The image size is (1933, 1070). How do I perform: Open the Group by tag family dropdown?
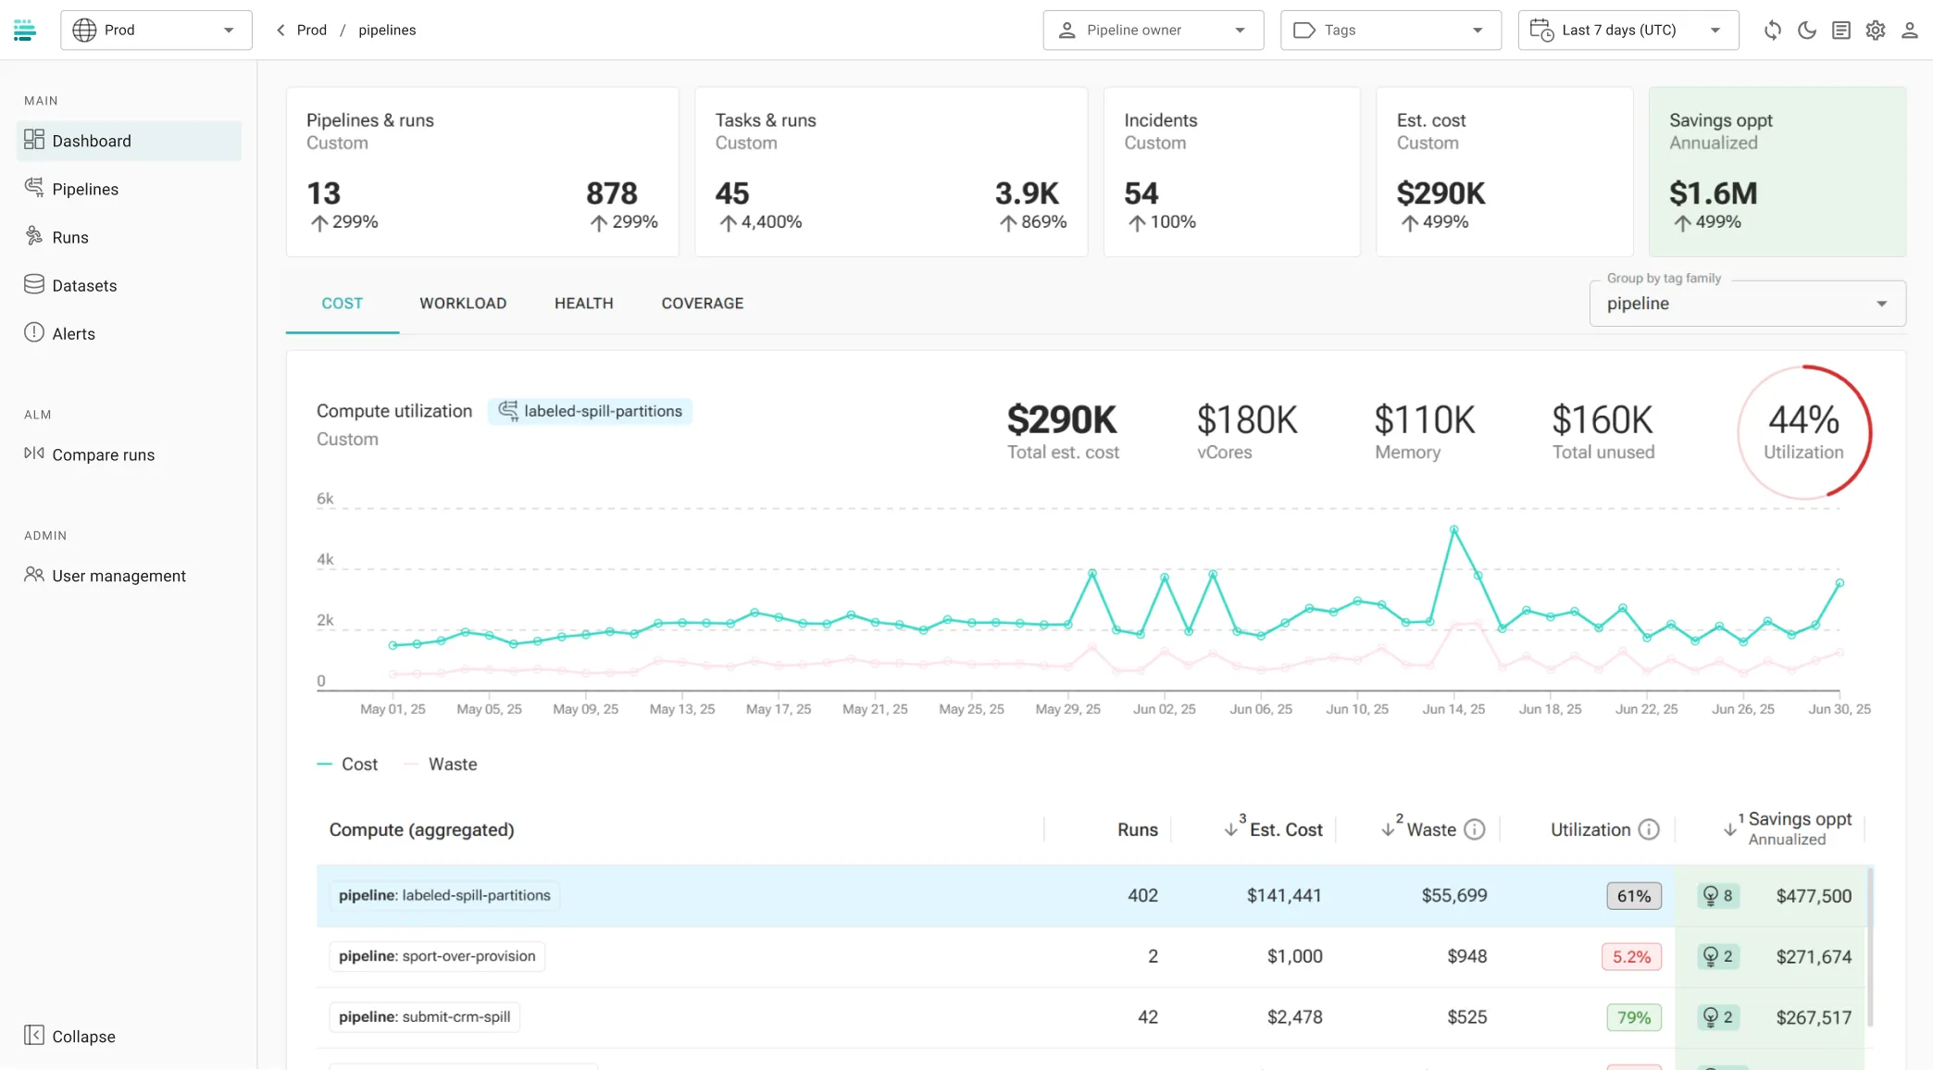[1747, 304]
